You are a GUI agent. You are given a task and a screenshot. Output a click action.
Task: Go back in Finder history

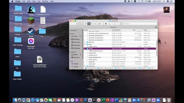point(72,24)
